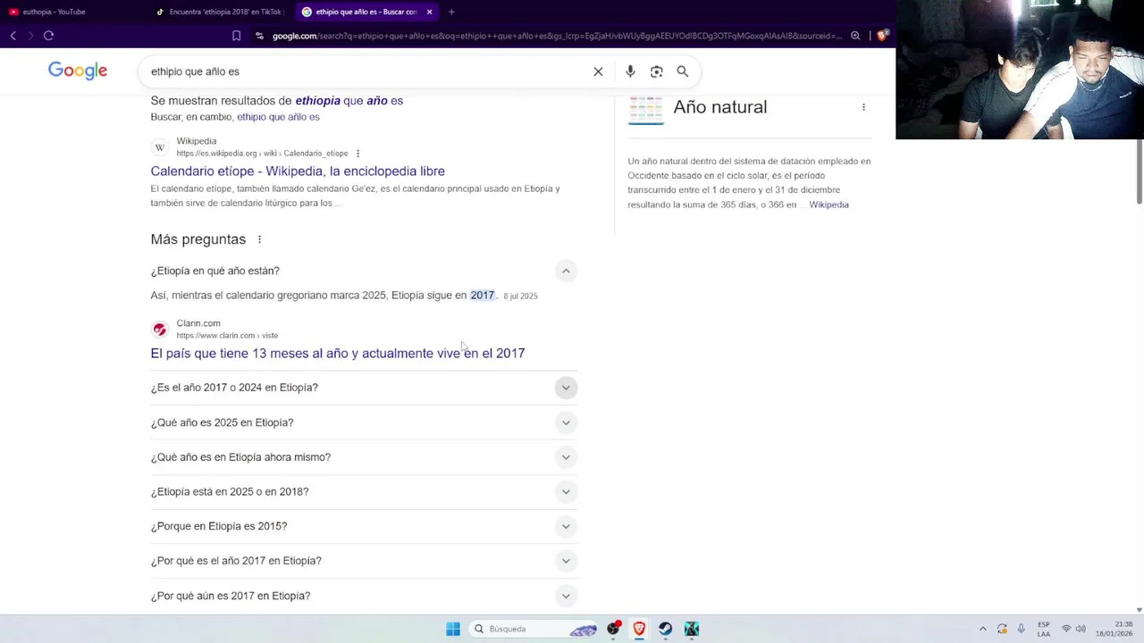
Task: Click the page vertical scrollbar thumb
Action: click(1140, 171)
